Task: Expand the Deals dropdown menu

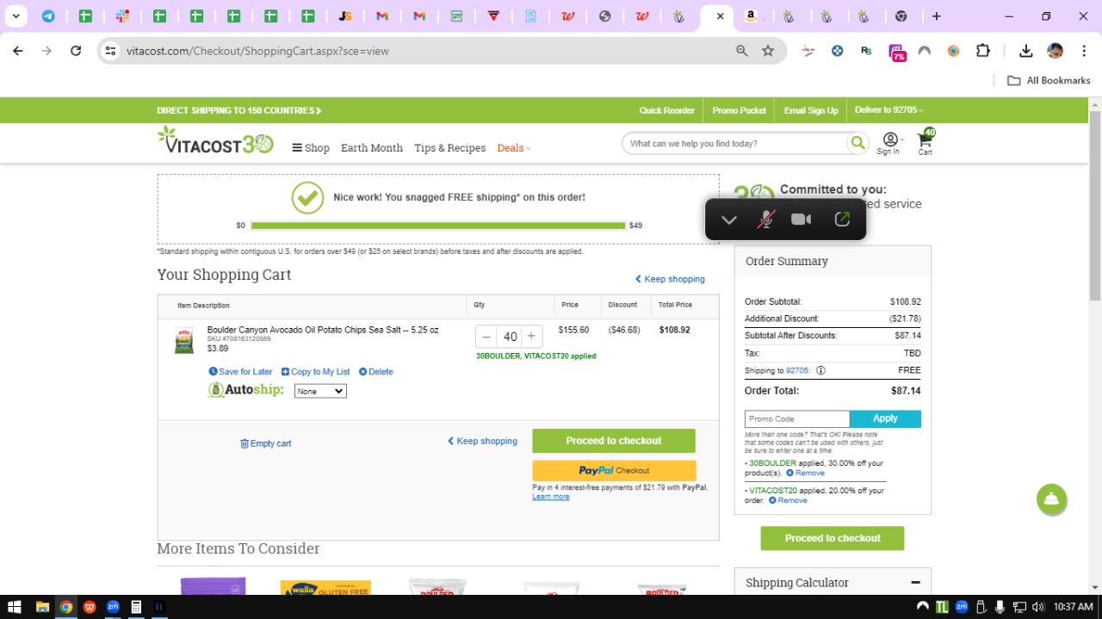Action: click(x=513, y=148)
